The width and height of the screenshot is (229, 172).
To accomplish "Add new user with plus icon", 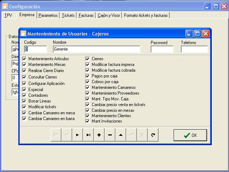I will click(99, 135).
